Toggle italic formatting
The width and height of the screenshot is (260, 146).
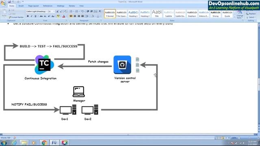pyautogui.click(x=32, y=16)
